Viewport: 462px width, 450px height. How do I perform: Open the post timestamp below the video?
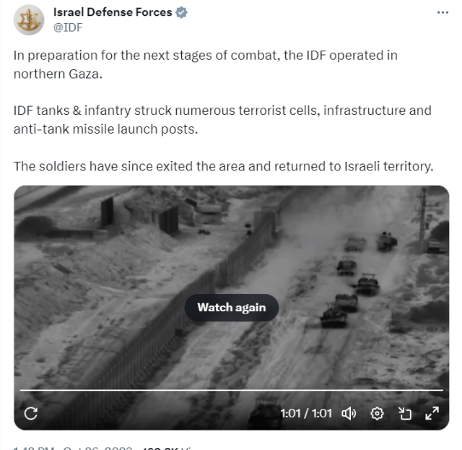[x=73, y=449]
